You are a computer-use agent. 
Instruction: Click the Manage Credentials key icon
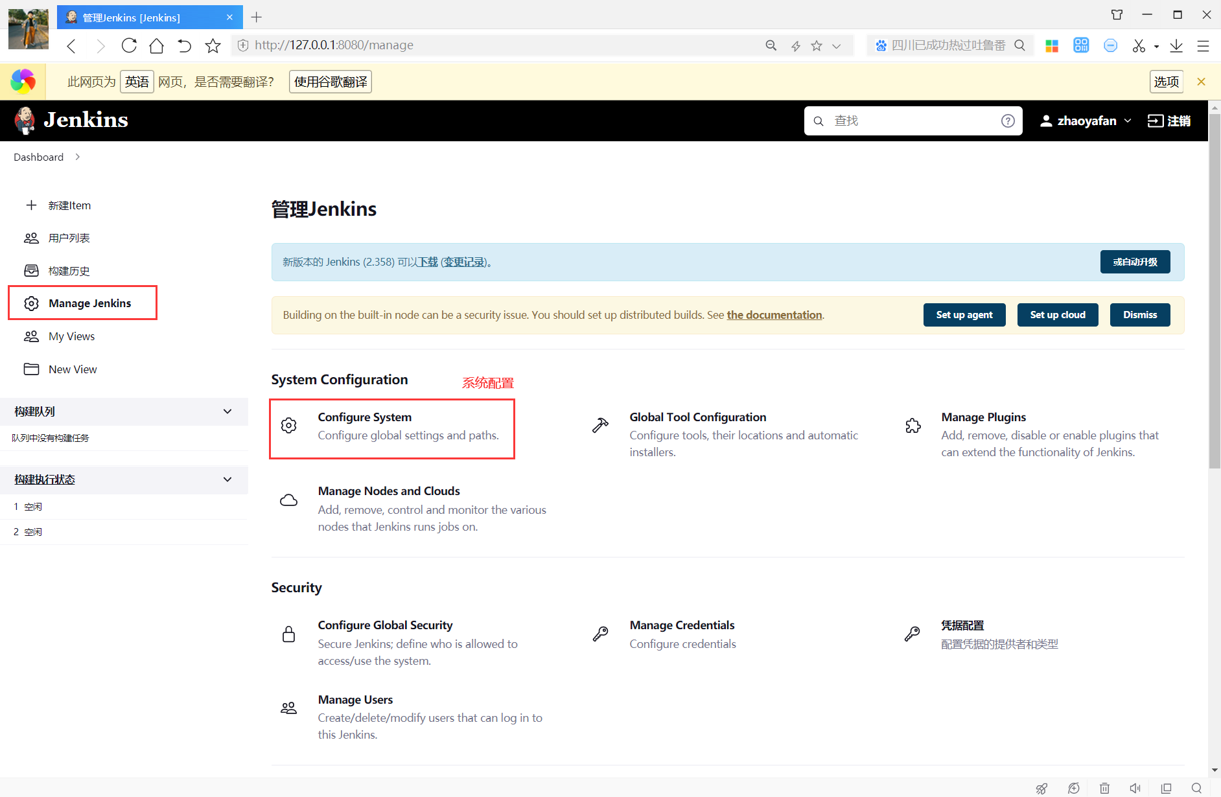[x=600, y=634]
